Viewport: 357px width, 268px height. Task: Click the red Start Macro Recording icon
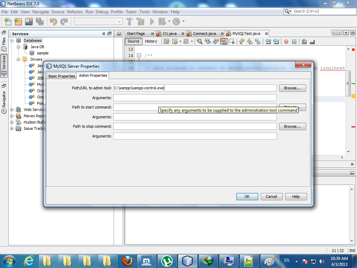286,42
